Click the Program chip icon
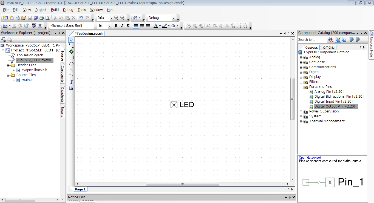Screen dimensions: 374x203 click(34, 26)
